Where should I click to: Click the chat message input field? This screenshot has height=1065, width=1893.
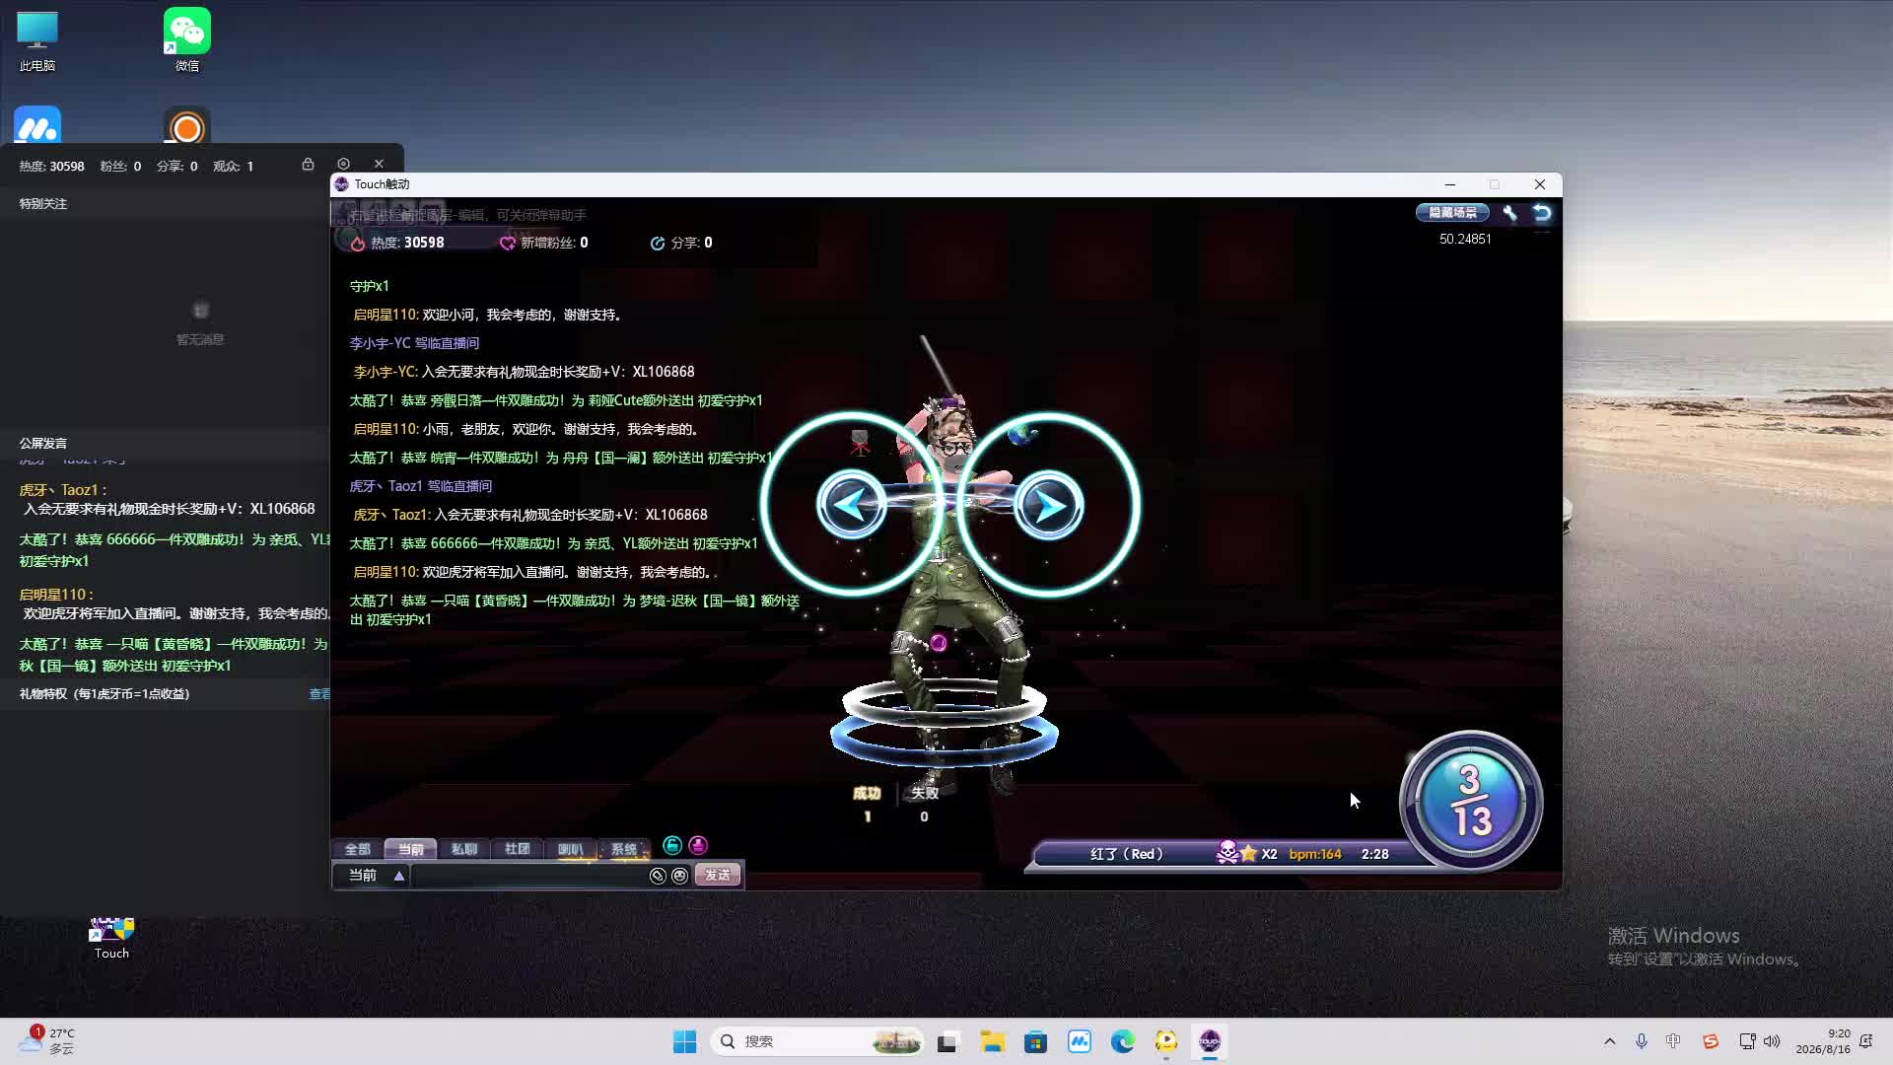(x=529, y=876)
